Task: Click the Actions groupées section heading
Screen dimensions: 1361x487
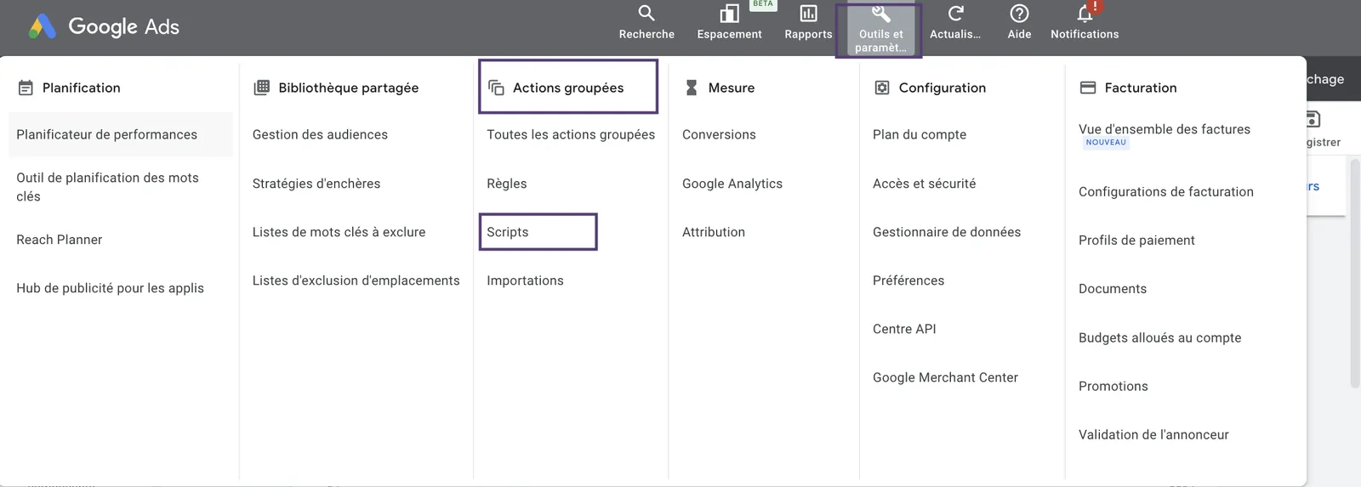Action: tap(568, 88)
